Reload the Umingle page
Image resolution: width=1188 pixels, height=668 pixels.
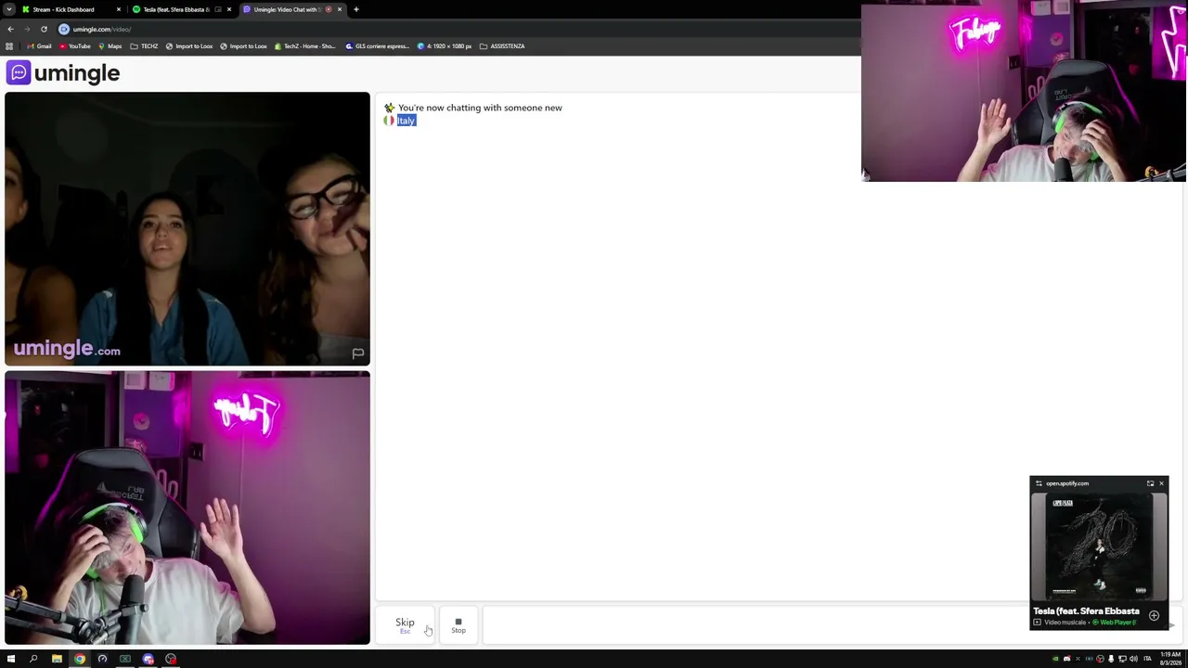[x=44, y=29]
